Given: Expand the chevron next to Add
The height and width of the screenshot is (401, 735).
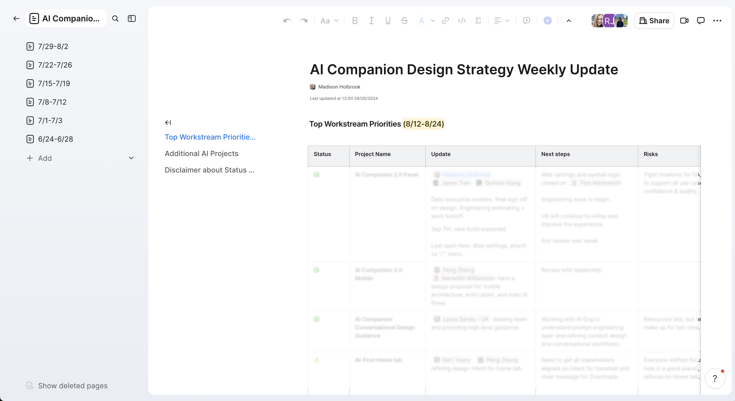Looking at the screenshot, I should (131, 158).
